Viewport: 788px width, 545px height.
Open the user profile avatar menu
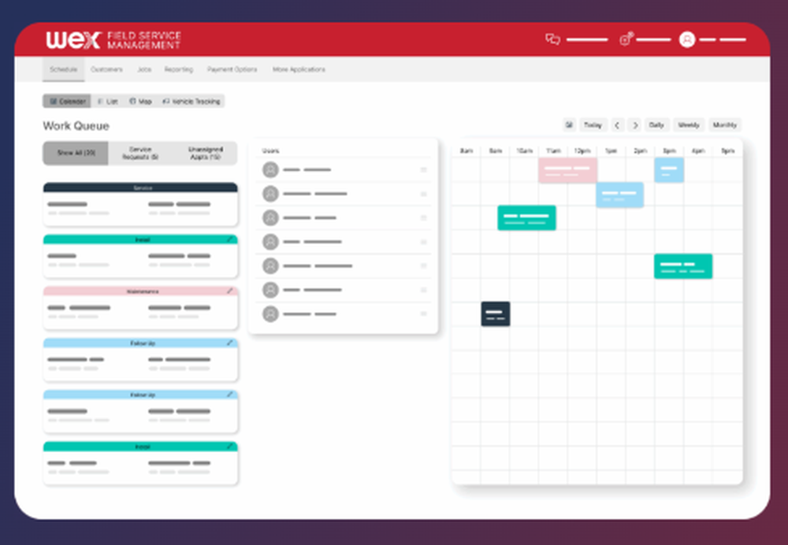(x=688, y=39)
